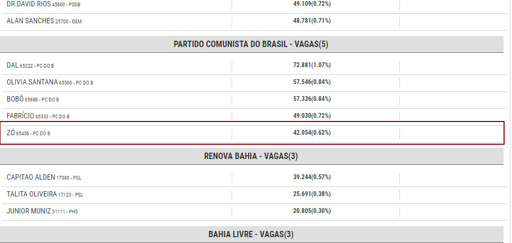Click the Partido Comunista do Brasil section header

[251, 44]
